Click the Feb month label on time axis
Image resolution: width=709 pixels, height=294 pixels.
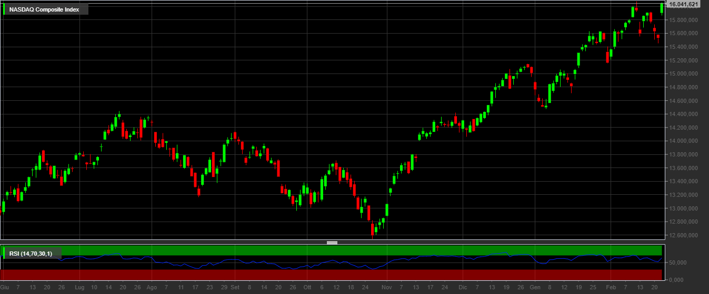(x=611, y=288)
